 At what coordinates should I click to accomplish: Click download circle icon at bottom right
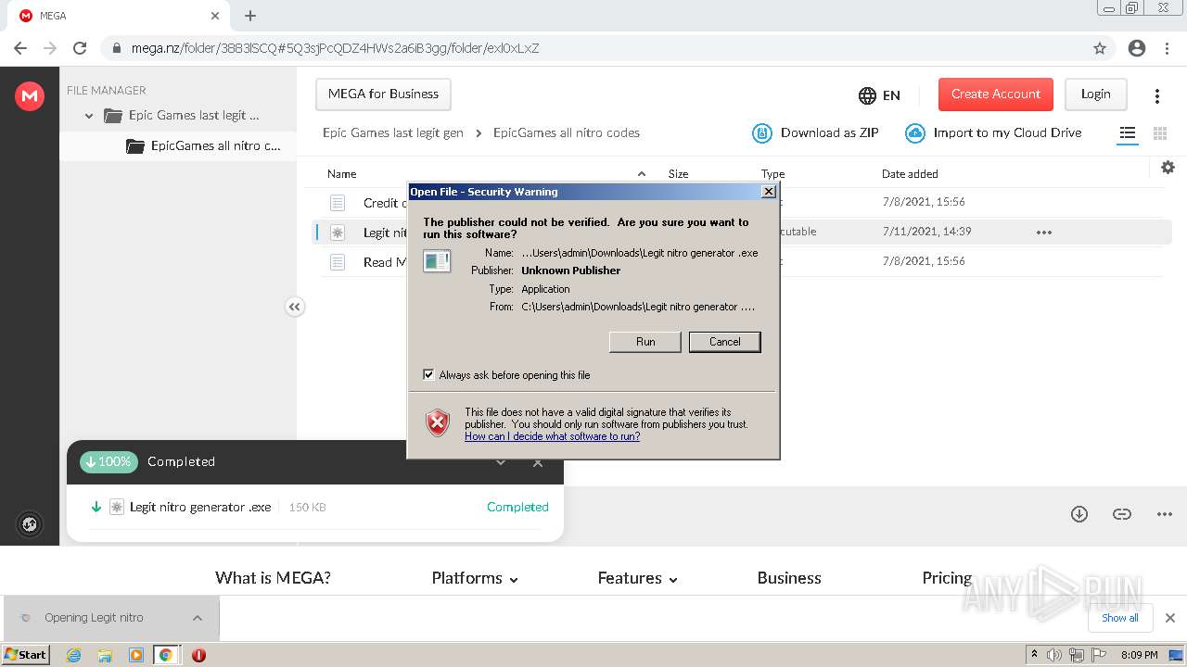coord(1079,514)
